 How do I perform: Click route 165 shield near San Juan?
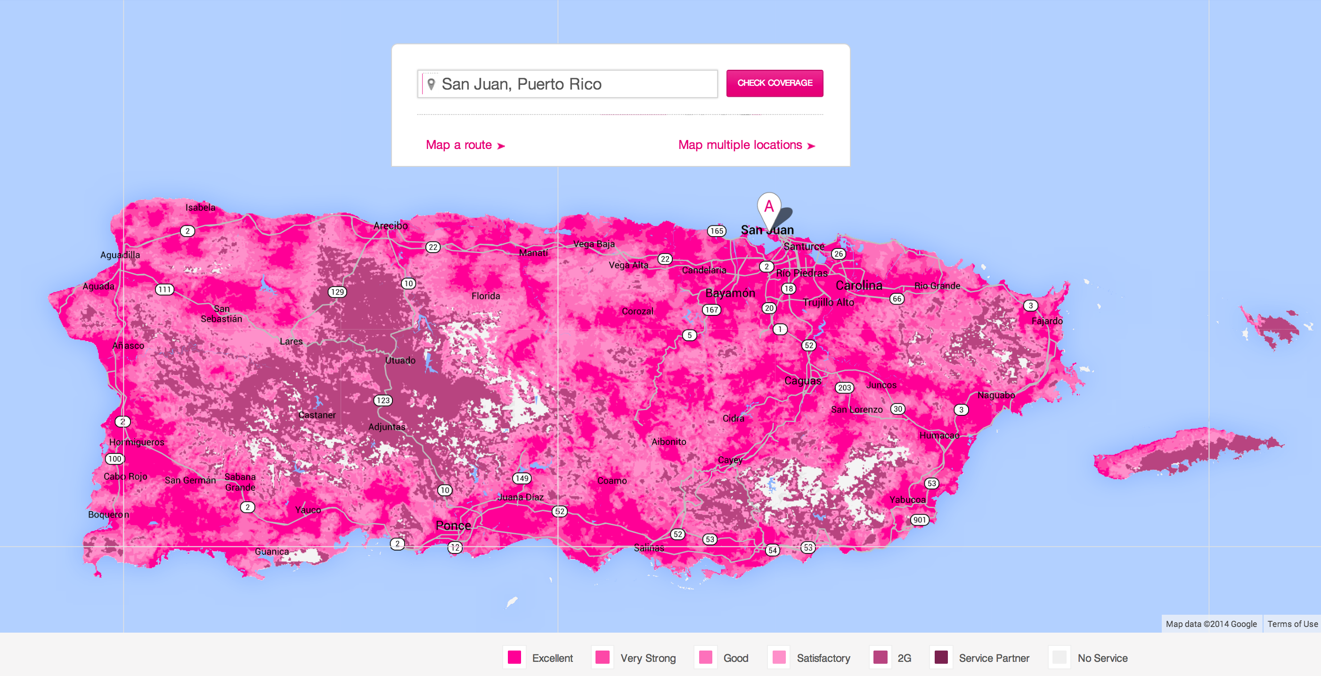717,231
